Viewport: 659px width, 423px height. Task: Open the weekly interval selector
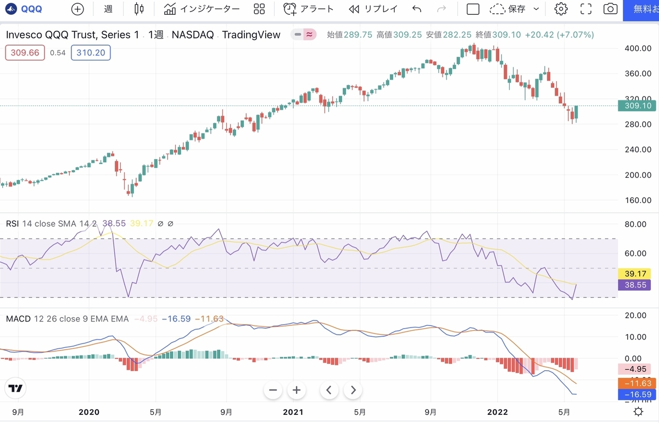pos(108,9)
